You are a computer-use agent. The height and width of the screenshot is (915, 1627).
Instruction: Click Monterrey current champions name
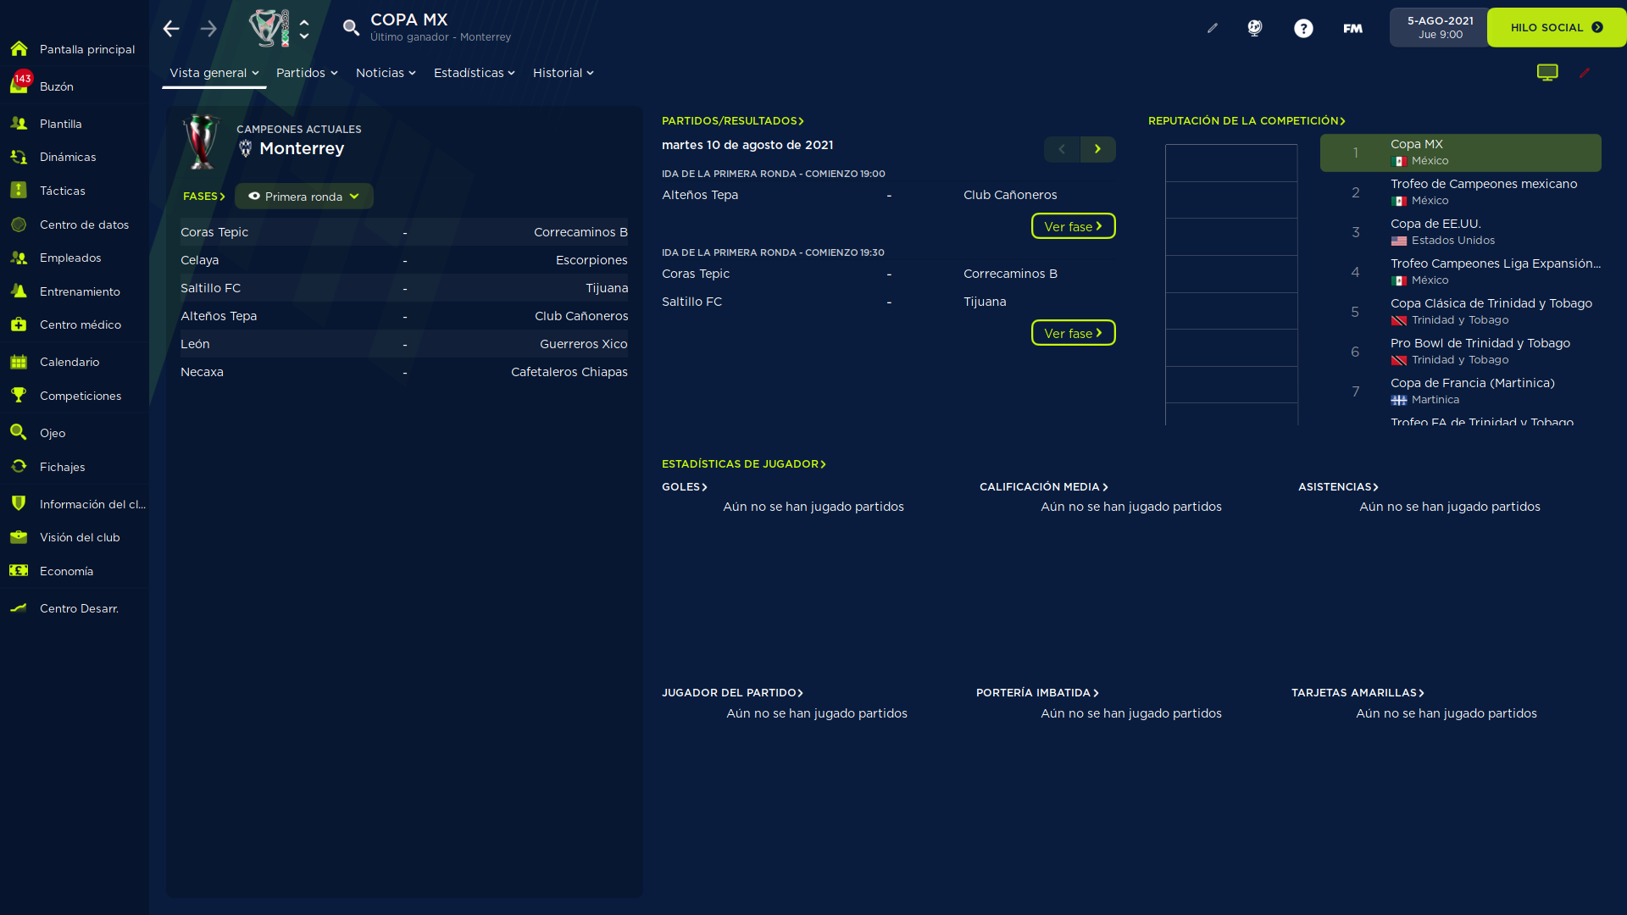[x=302, y=148]
